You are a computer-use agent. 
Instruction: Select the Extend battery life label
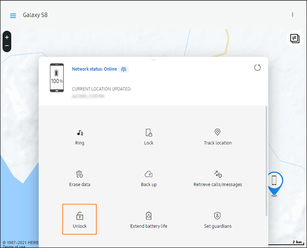[x=149, y=226]
